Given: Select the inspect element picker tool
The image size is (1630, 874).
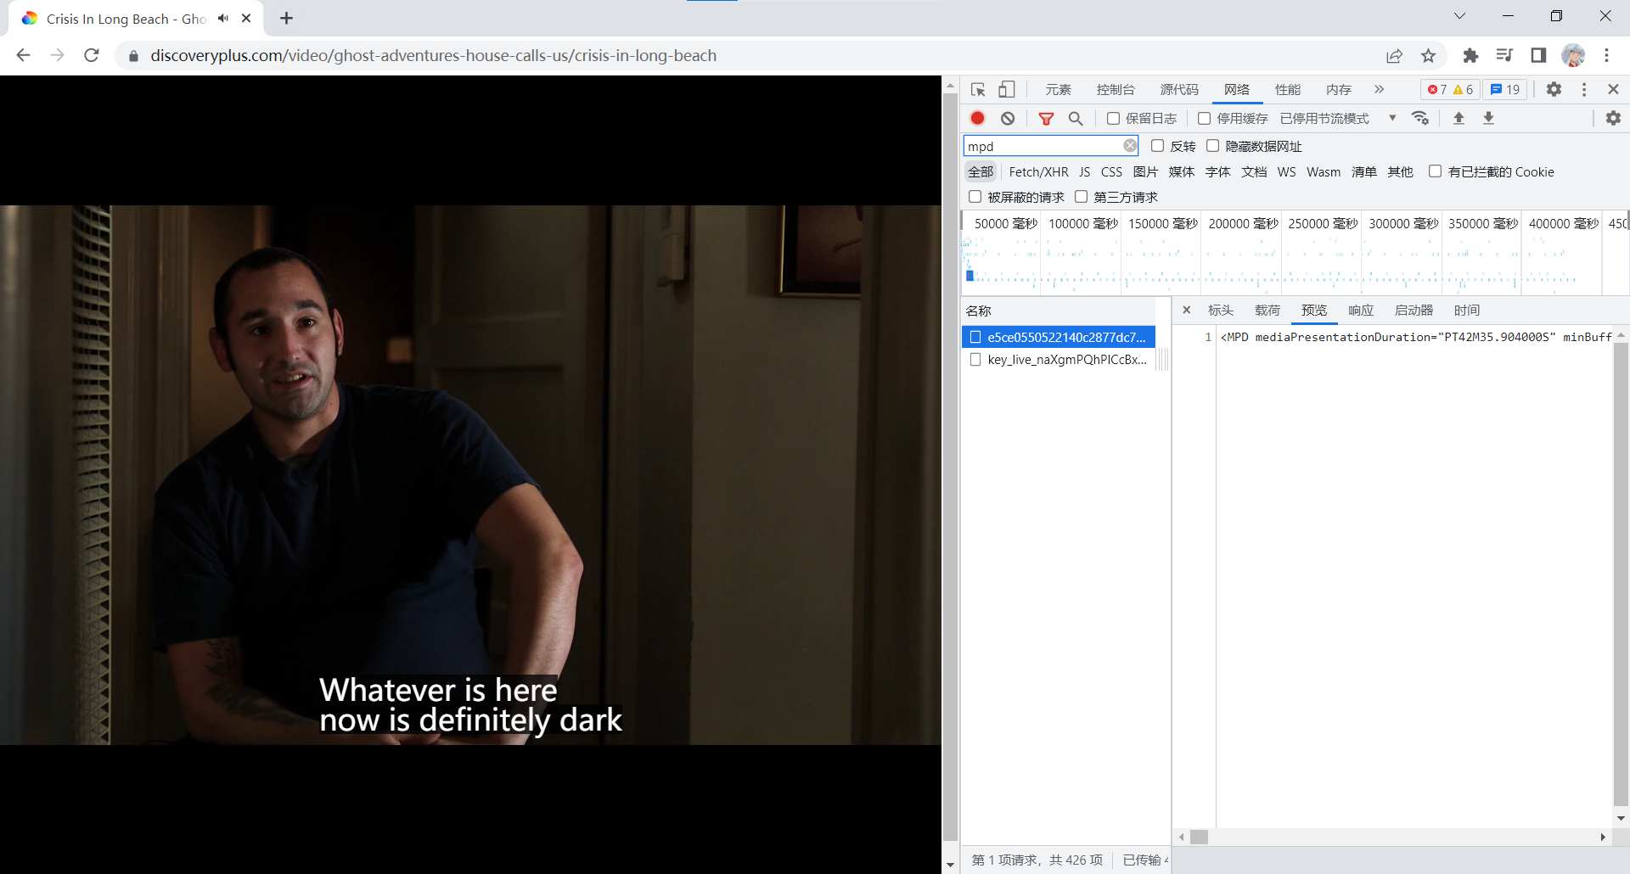Looking at the screenshot, I should click(x=978, y=90).
